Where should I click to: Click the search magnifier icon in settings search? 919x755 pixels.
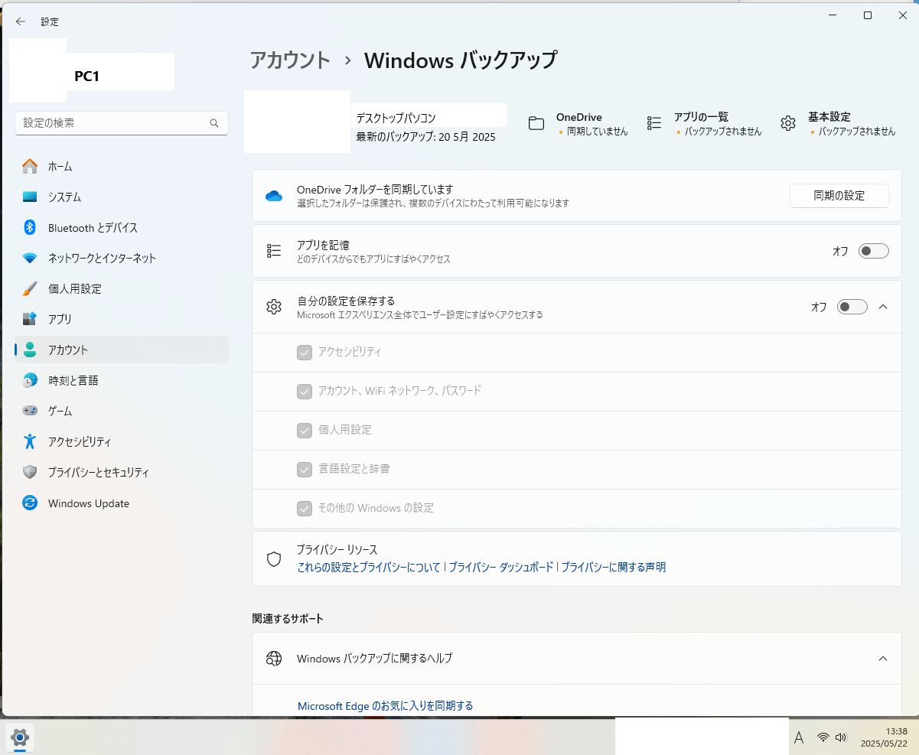(x=214, y=123)
